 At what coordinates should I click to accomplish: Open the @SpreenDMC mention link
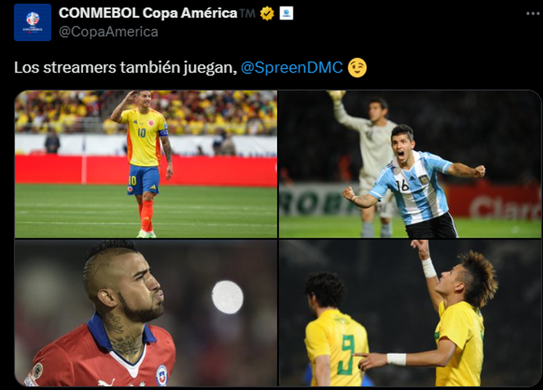[x=292, y=68]
